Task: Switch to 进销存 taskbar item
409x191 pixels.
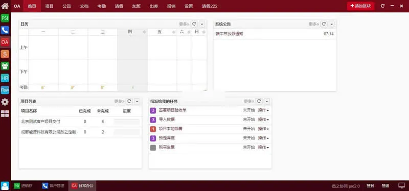Action: tap(24, 186)
